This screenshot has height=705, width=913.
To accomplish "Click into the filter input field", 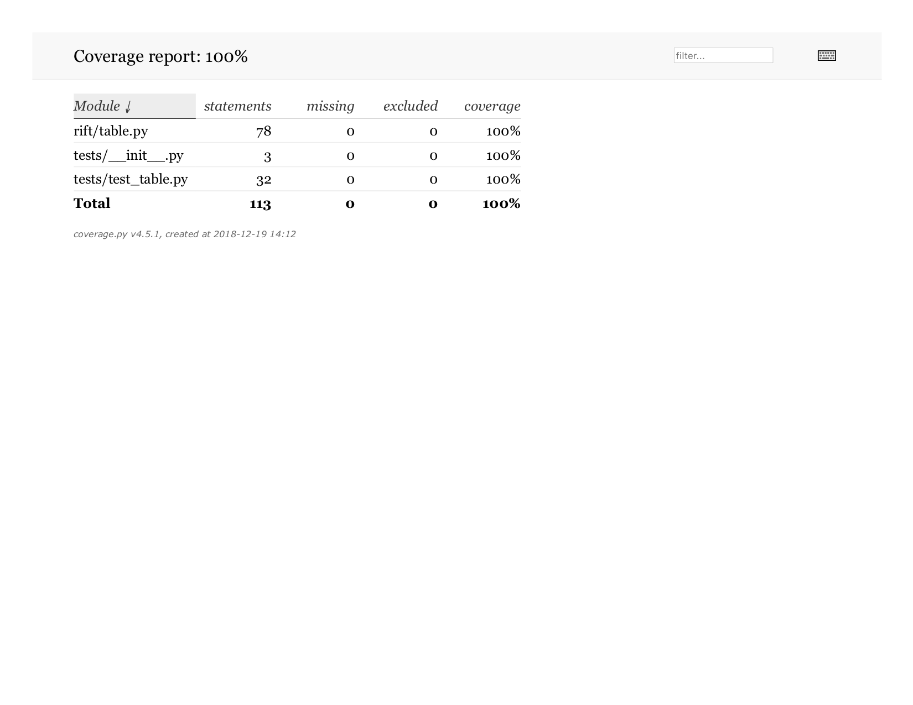I will tap(723, 55).
